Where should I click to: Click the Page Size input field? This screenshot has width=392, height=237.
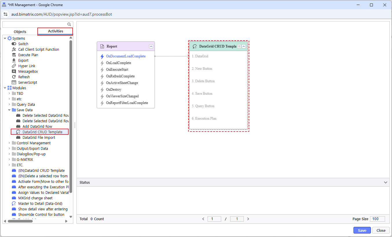click(377, 219)
